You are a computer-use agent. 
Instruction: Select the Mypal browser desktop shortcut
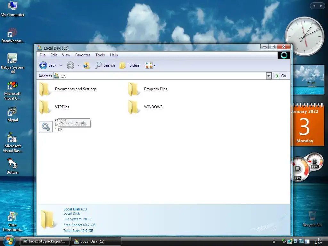[12, 114]
